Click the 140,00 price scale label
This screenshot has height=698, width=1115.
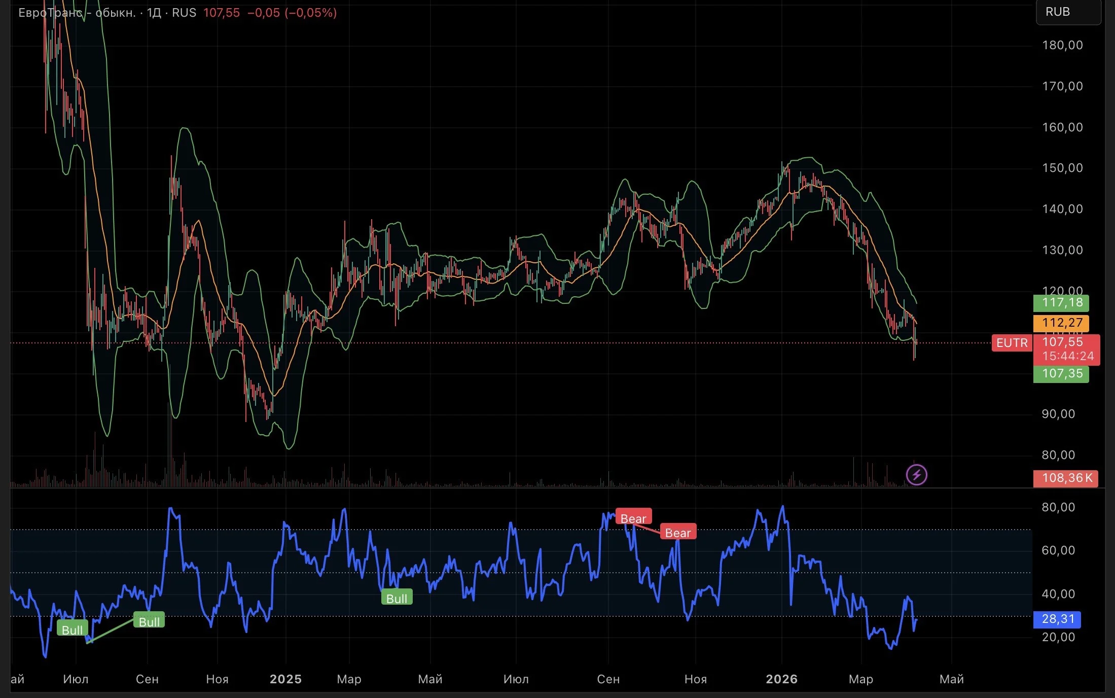tap(1062, 209)
